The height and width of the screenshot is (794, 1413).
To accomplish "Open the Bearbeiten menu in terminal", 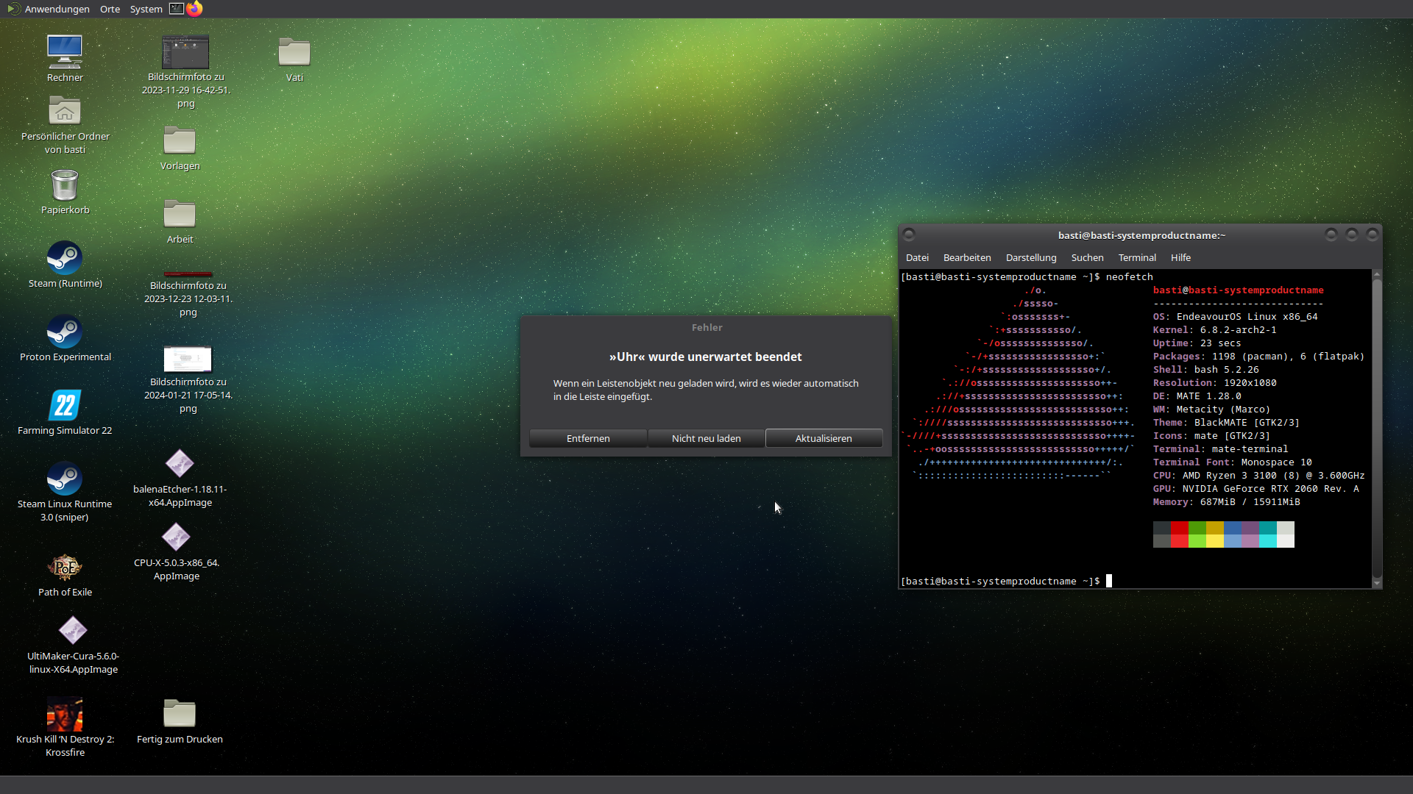I will pos(967,257).
